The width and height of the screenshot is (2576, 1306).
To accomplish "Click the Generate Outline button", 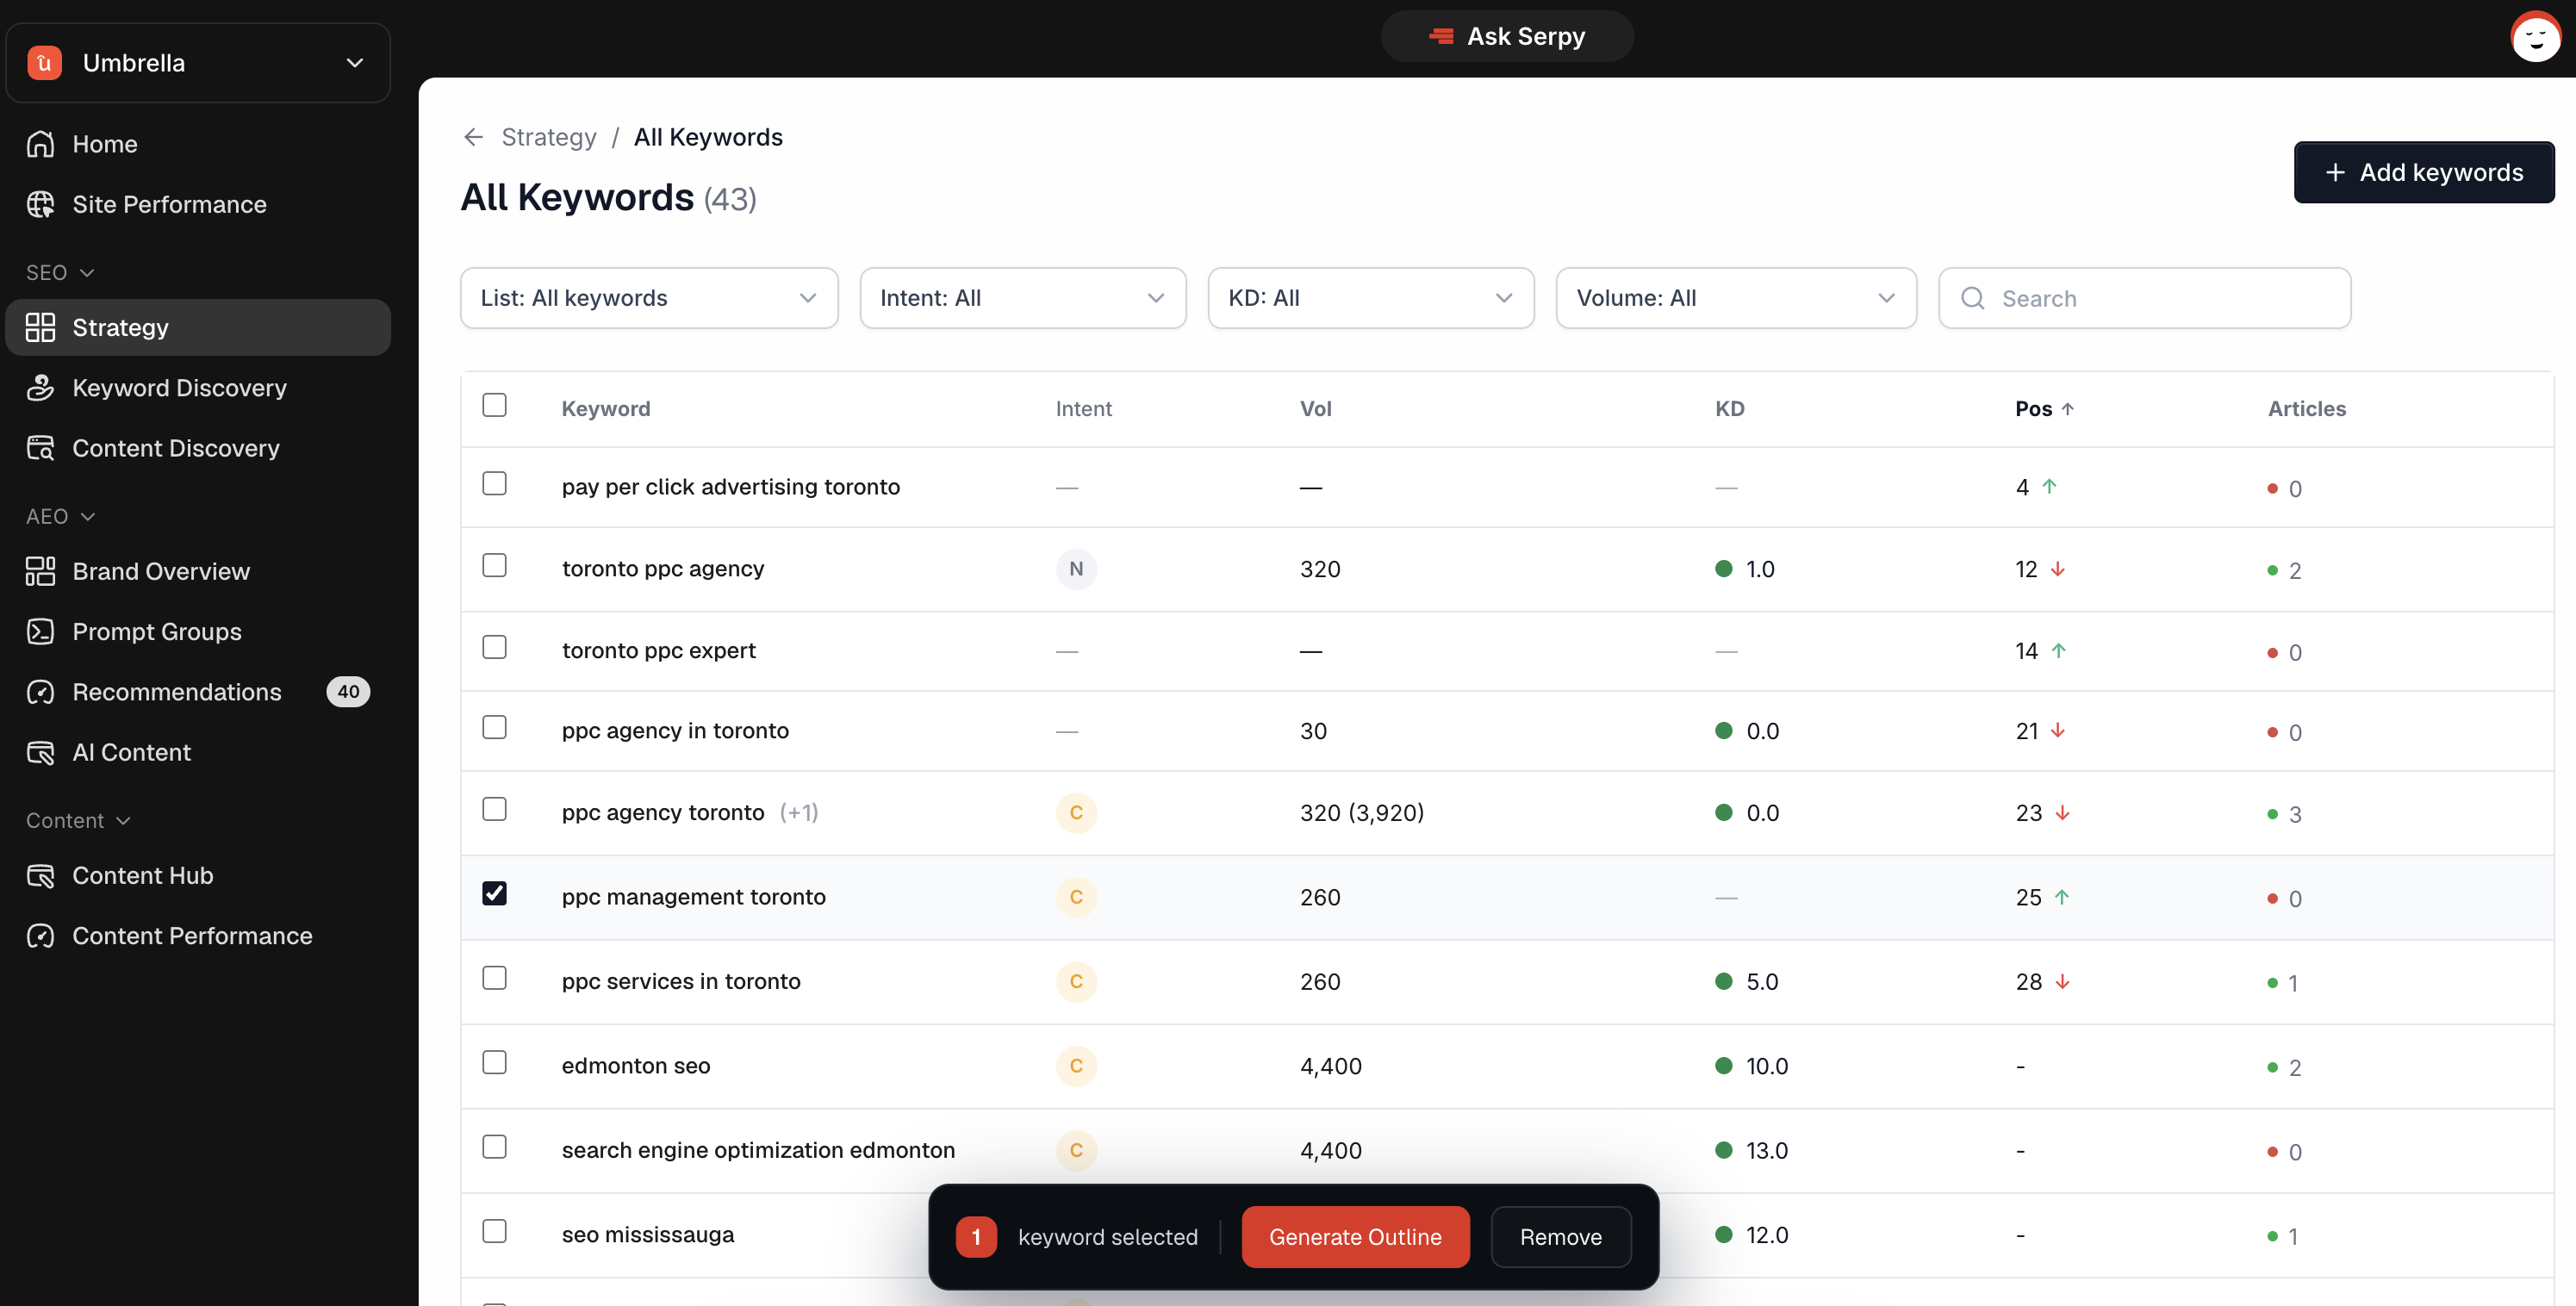I will pos(1355,1237).
